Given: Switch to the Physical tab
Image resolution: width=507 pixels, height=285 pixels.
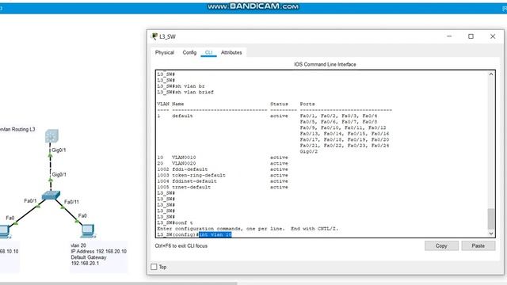Looking at the screenshot, I should [164, 52].
